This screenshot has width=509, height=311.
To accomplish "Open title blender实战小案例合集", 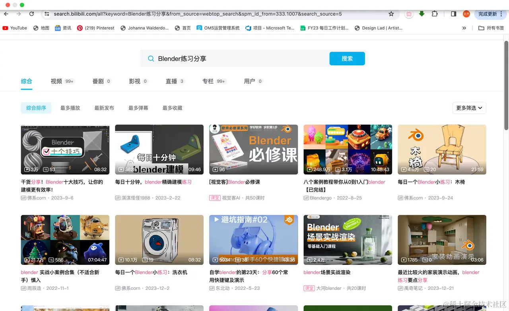I will tap(60, 276).
